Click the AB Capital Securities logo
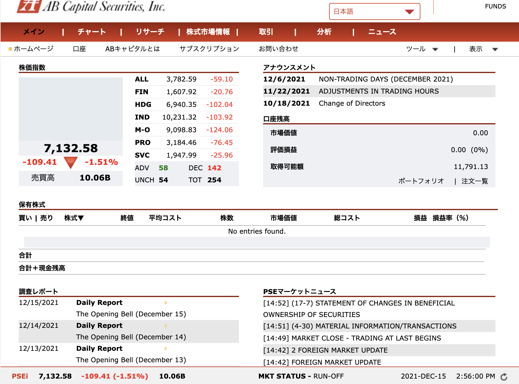The height and width of the screenshot is (384, 519). tap(91, 6)
